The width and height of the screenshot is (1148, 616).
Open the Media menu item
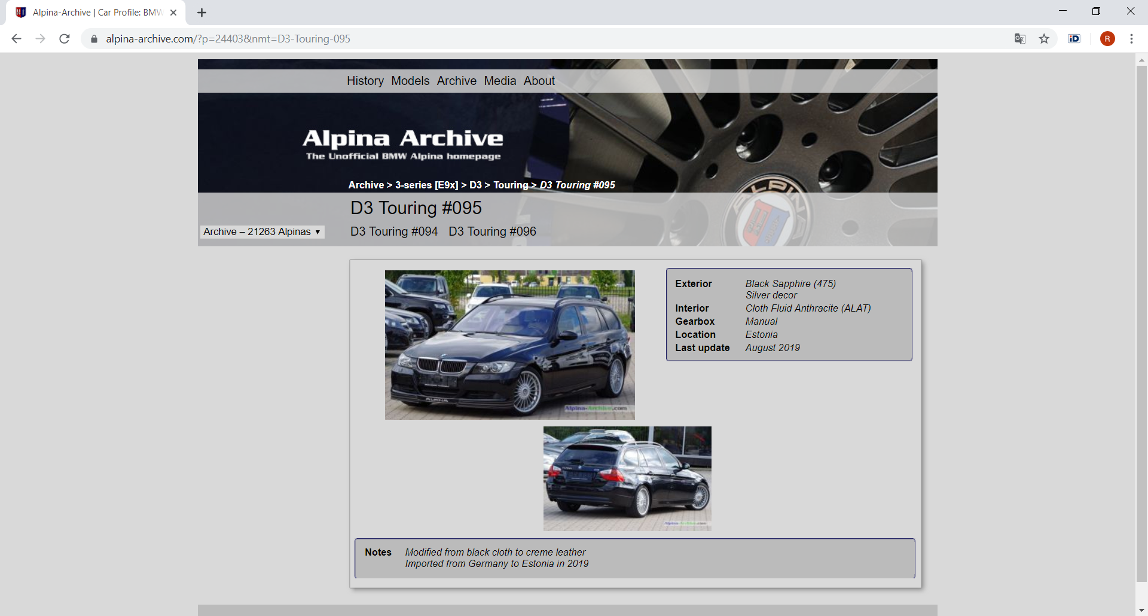point(500,81)
